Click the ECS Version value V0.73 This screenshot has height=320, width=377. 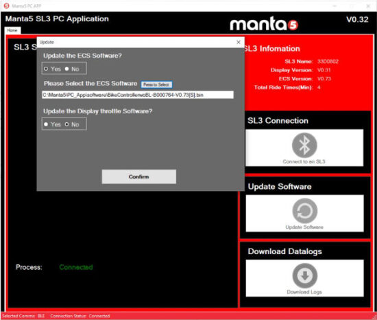click(324, 79)
